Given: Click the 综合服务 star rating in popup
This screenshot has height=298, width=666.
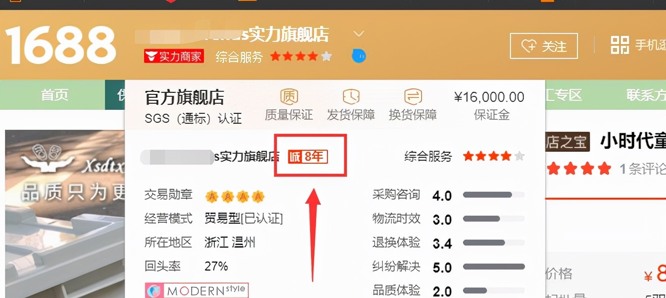Looking at the screenshot, I should [x=493, y=156].
